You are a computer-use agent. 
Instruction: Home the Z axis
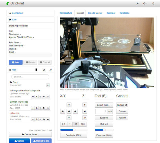point(85,111)
